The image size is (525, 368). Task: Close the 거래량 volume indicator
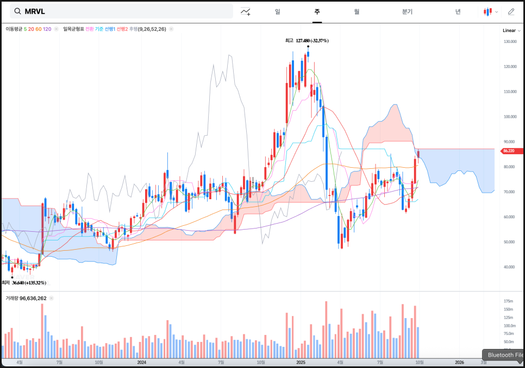click(52, 299)
